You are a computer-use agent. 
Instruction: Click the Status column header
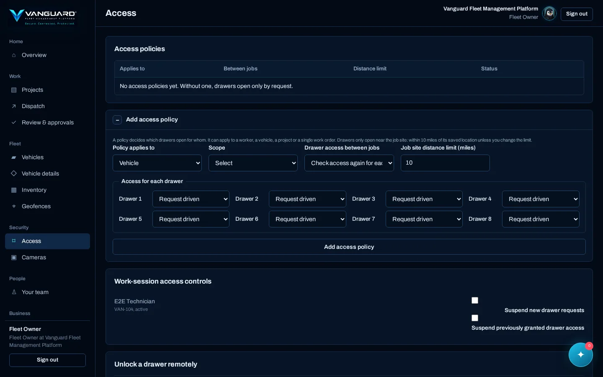[489, 69]
